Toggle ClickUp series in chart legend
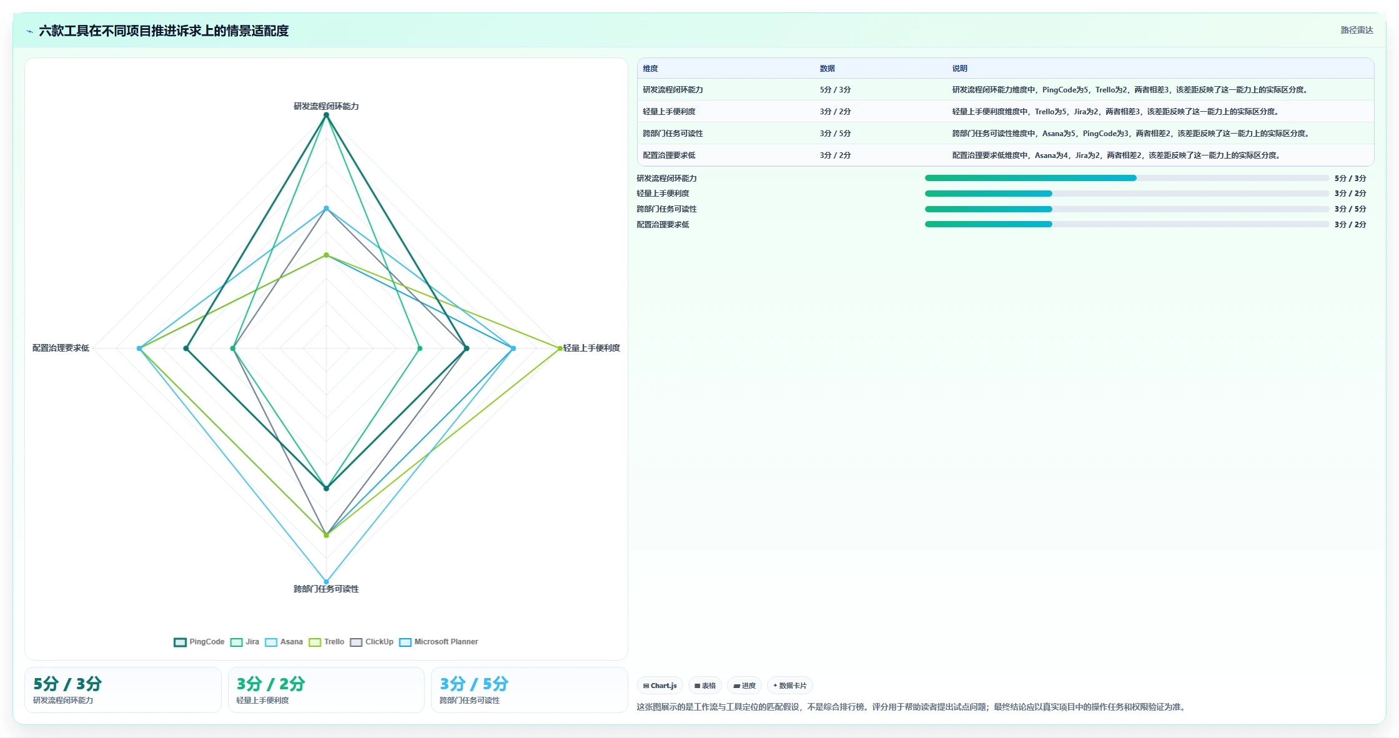 (x=372, y=642)
